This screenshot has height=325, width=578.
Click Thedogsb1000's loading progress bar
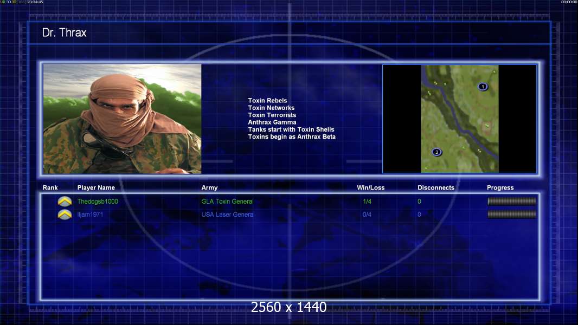tap(512, 201)
